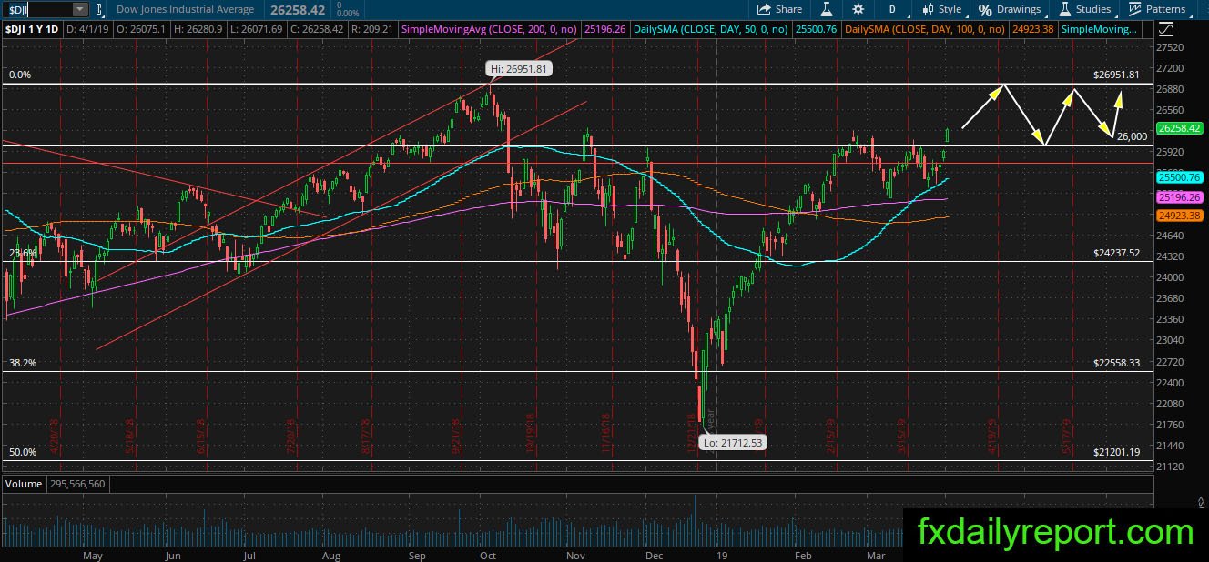Open chart settings with the gear icon
This screenshot has height=562, width=1209.
point(858,9)
